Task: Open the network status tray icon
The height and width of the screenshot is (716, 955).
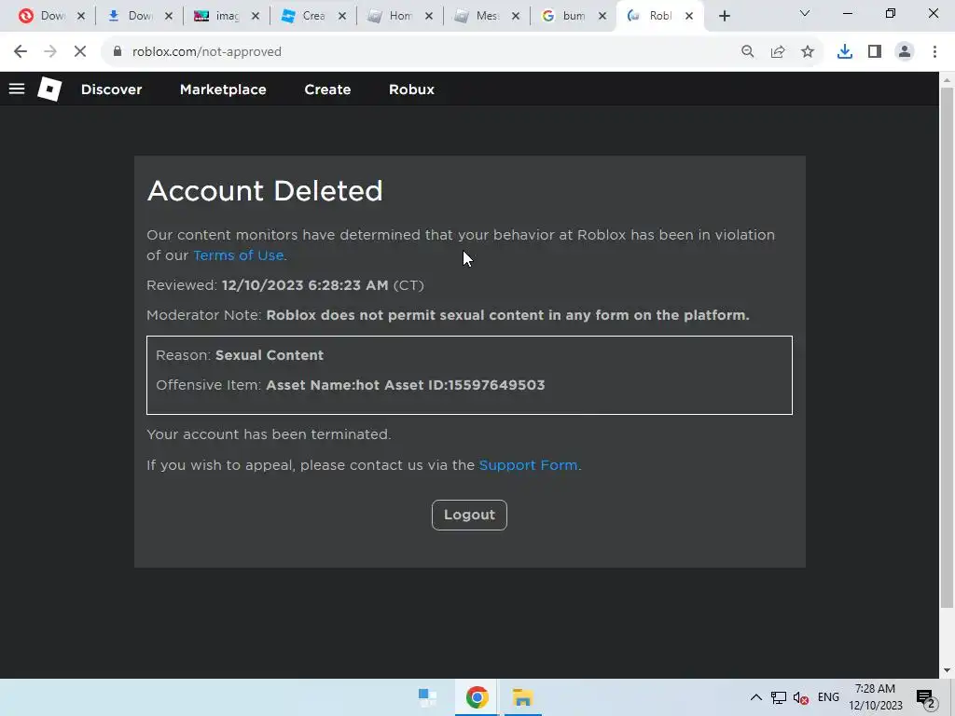Action: [x=779, y=697]
